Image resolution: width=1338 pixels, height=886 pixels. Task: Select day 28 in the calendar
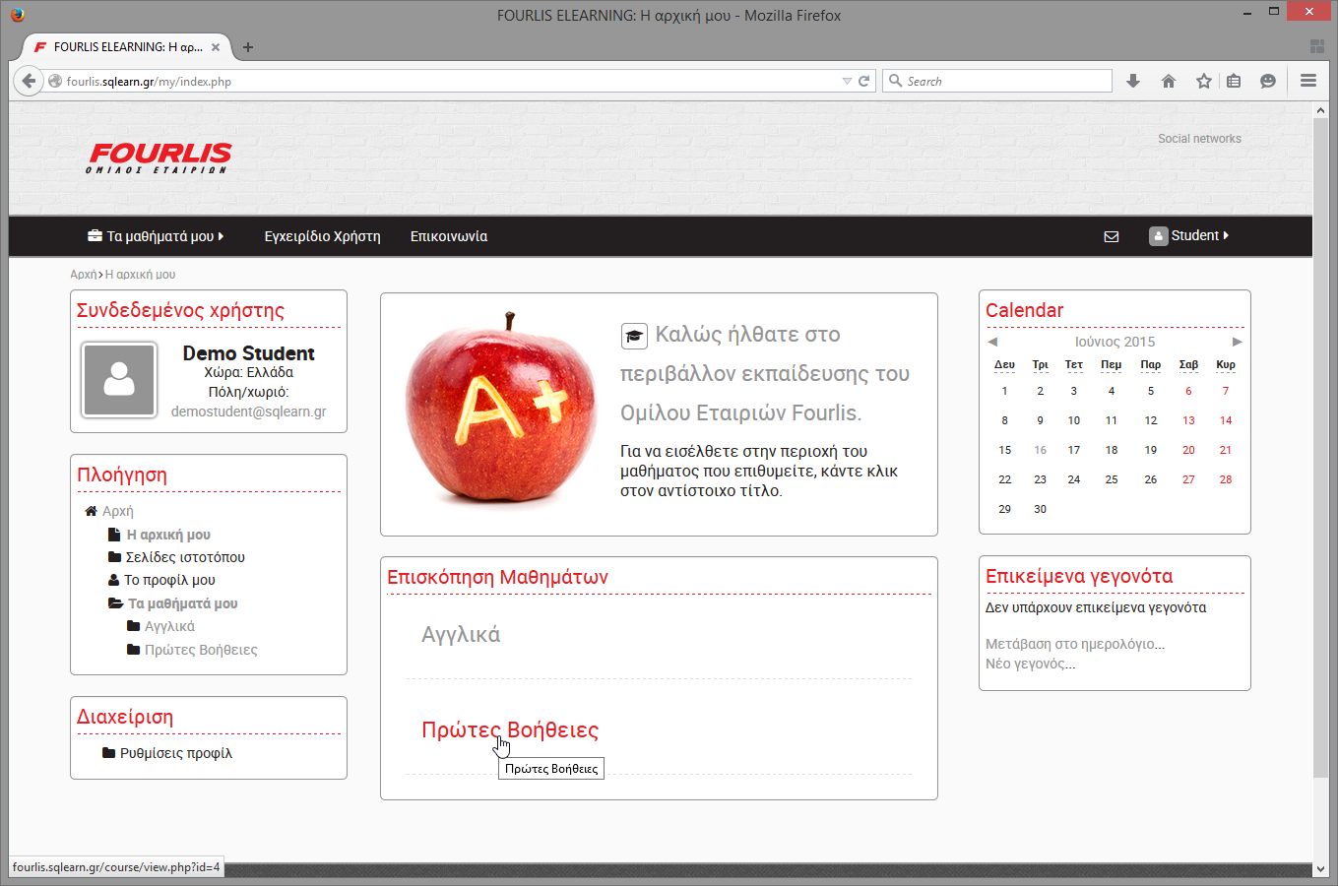point(1225,479)
